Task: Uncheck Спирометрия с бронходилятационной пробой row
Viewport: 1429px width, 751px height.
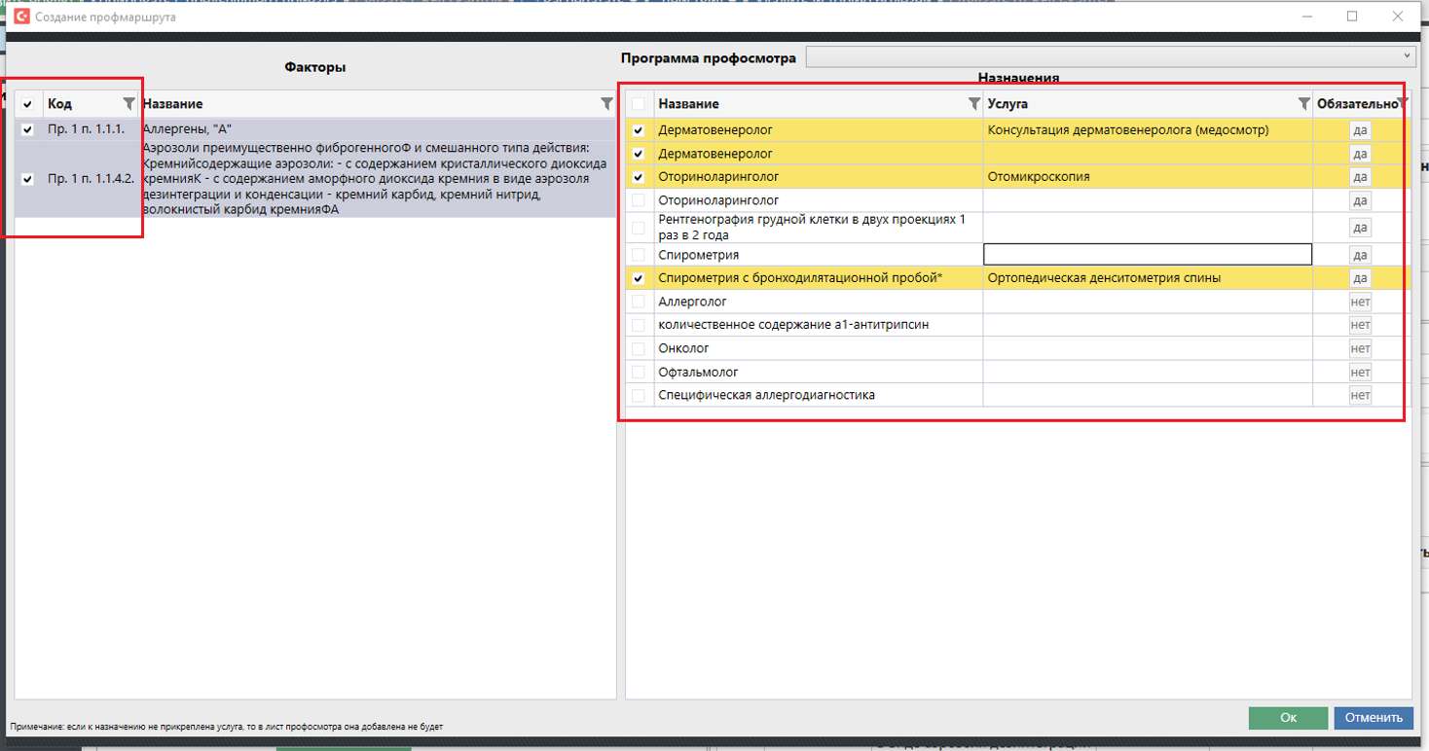Action: (x=639, y=278)
